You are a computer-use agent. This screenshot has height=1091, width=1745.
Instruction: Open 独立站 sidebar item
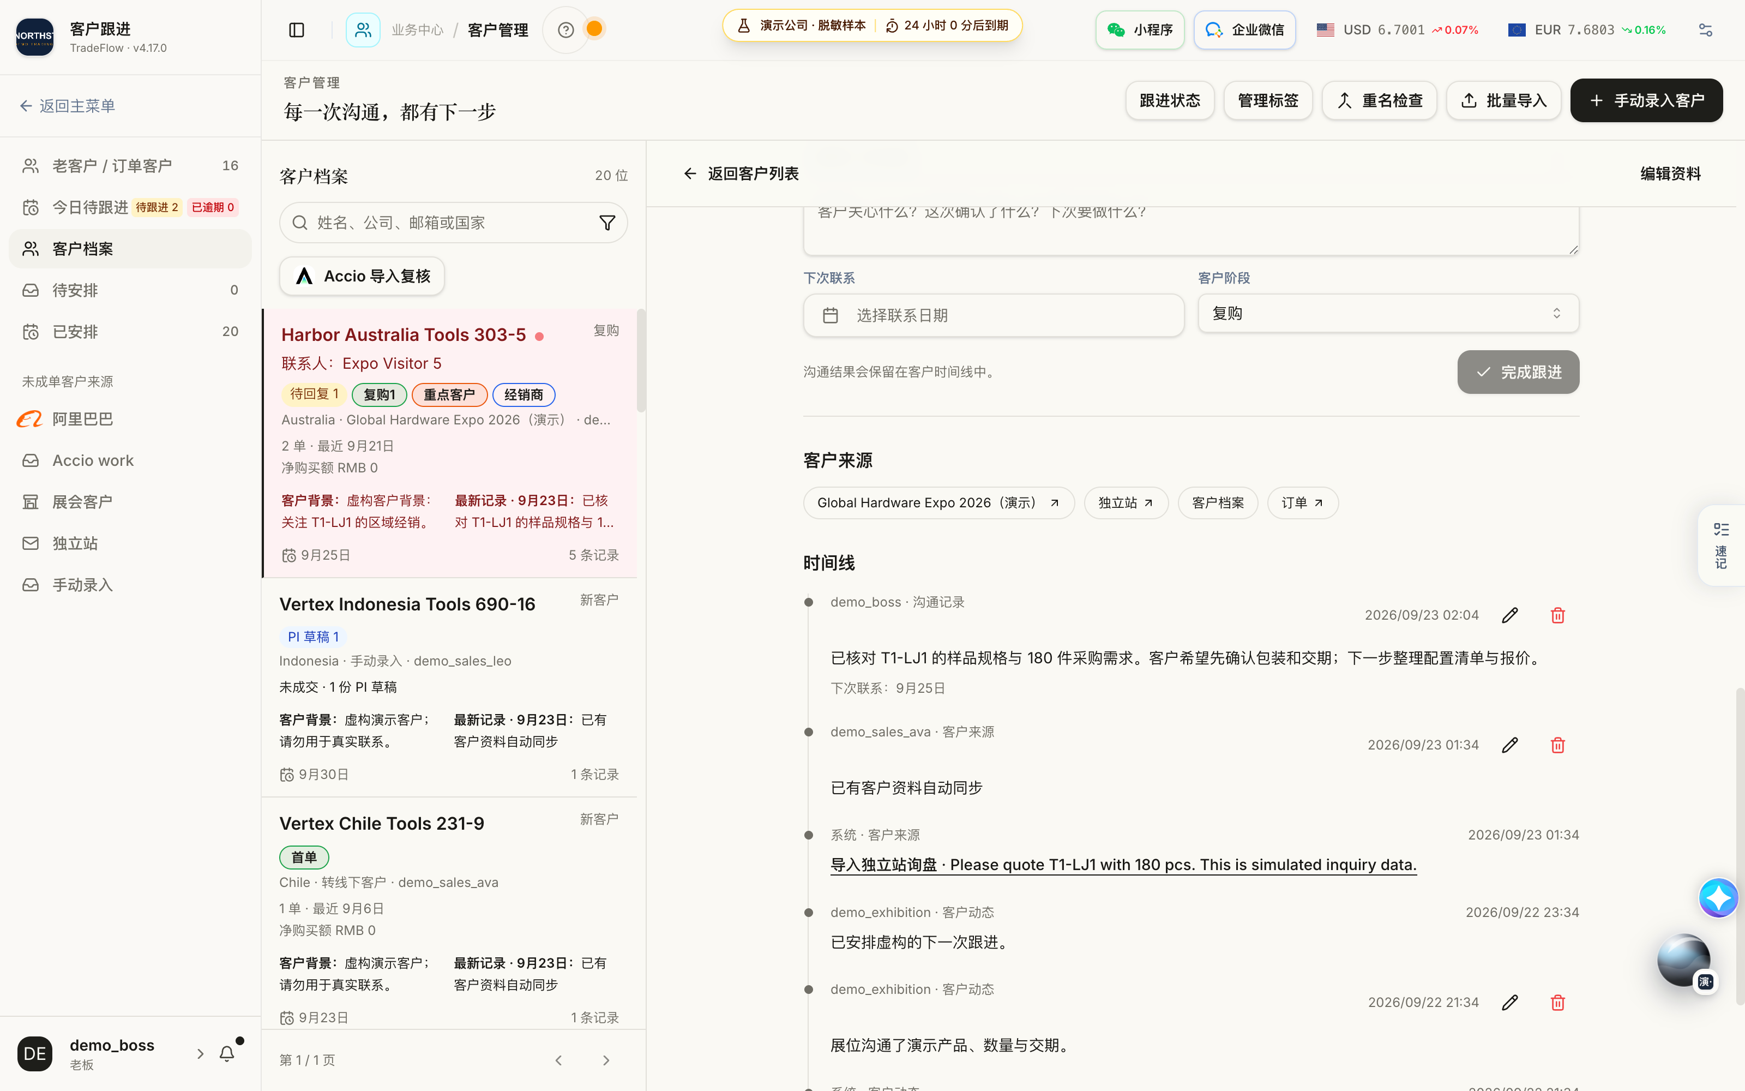[x=130, y=543]
